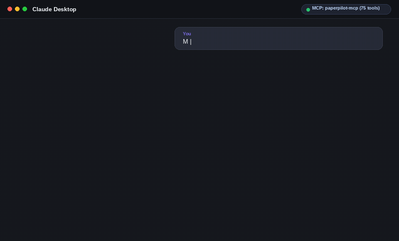
Task: Minimize the window with the yellow button
Action: (17, 9)
